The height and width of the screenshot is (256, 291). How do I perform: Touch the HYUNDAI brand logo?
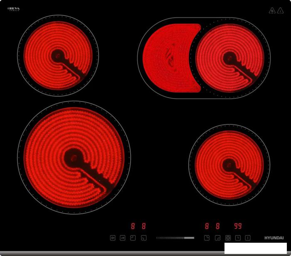click(x=274, y=238)
